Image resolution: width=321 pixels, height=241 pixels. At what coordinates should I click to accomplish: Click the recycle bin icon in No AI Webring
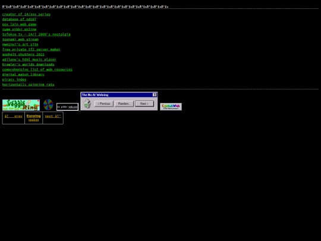pos(87,104)
